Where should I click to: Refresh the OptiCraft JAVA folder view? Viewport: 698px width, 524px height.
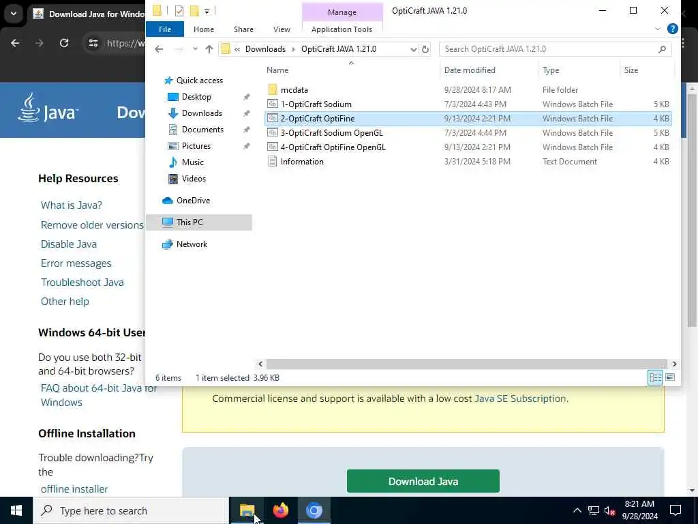(425, 49)
